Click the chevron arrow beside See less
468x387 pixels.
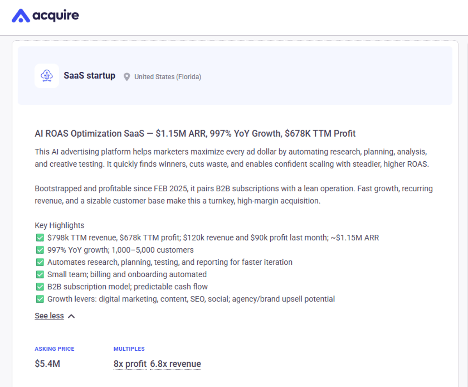[71, 316]
